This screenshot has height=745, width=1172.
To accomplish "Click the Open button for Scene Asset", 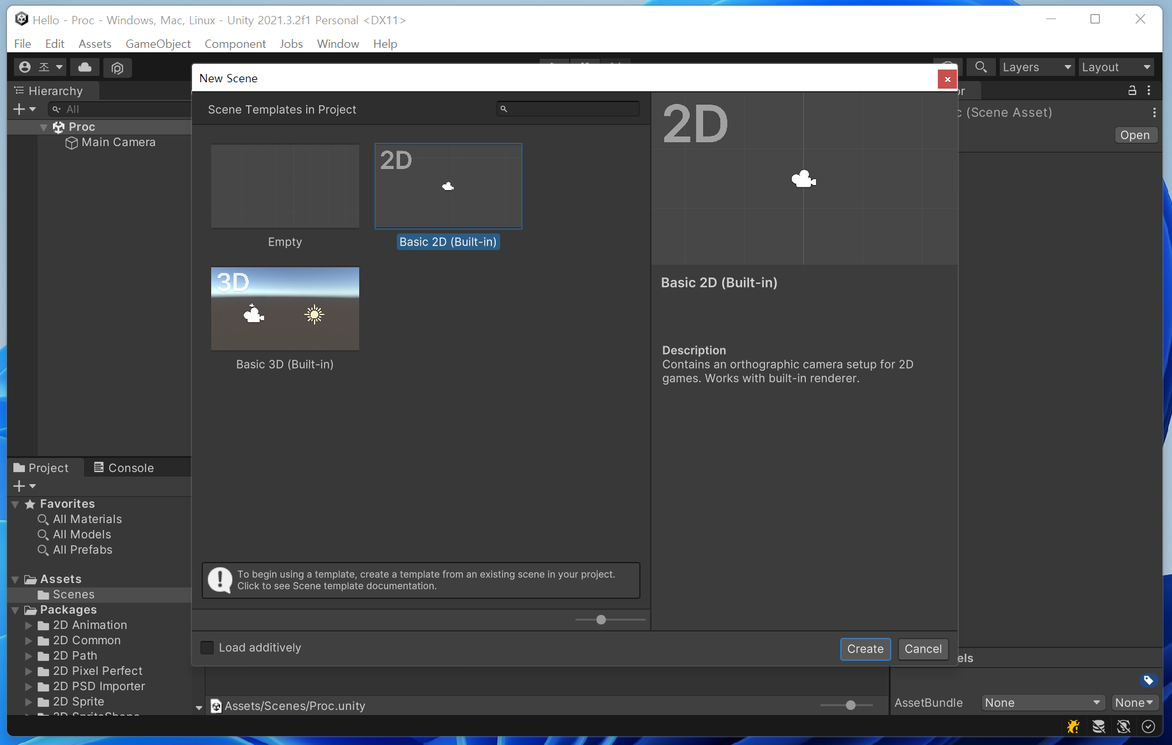I will tap(1136, 135).
